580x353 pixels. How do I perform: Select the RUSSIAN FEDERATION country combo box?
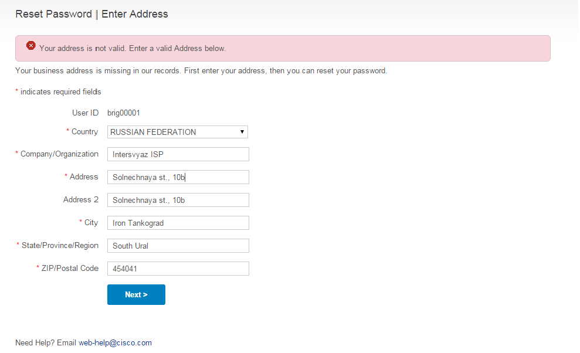click(178, 132)
